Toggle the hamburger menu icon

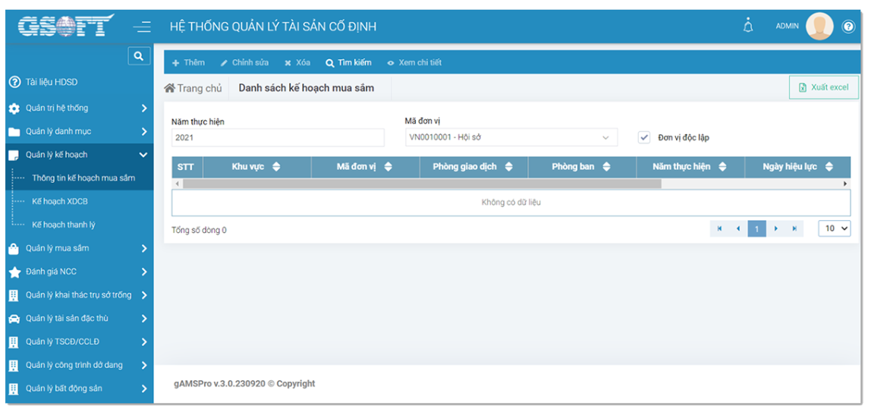tap(142, 27)
